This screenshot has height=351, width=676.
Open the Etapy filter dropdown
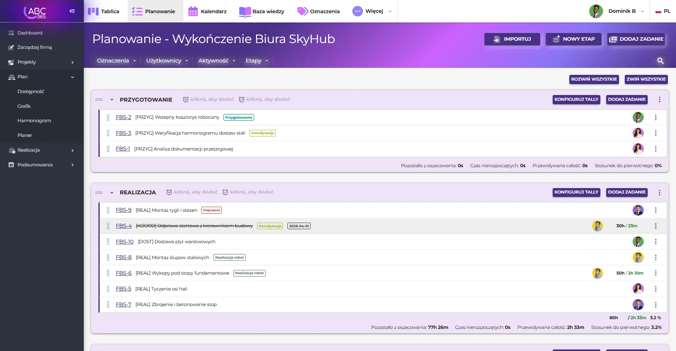click(257, 61)
